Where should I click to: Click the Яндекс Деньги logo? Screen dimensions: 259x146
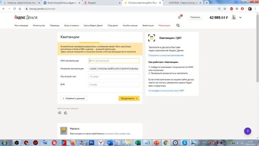click(26, 17)
